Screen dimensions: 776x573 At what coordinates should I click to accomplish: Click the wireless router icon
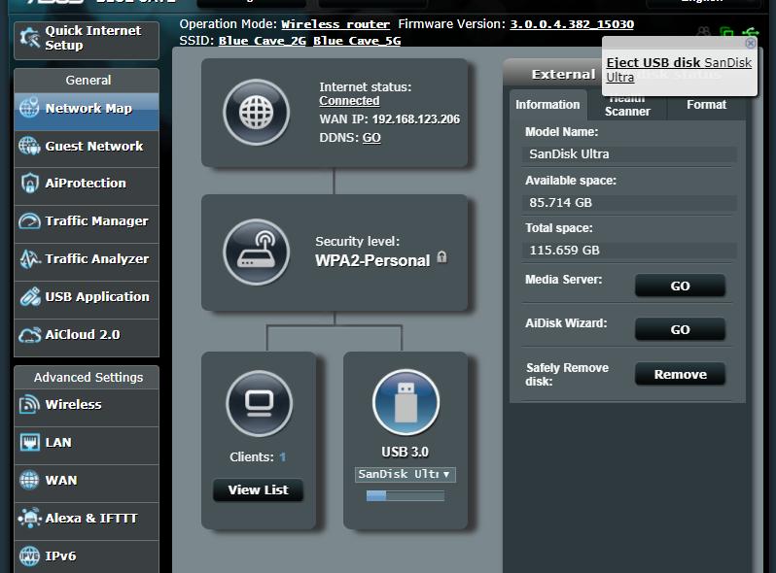[256, 253]
